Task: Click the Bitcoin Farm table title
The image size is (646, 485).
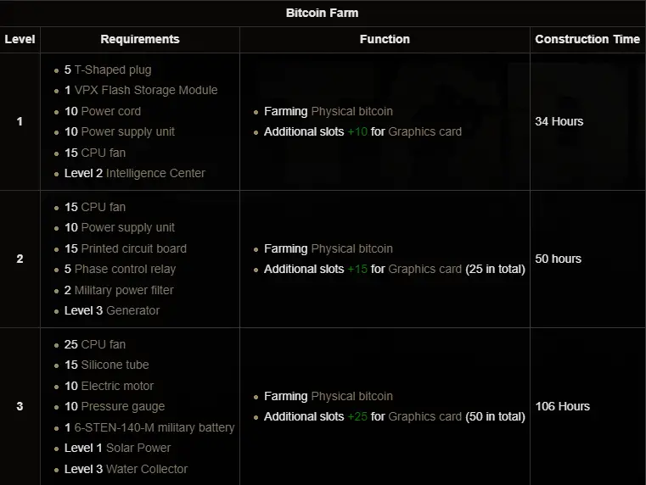Action: coord(323,13)
